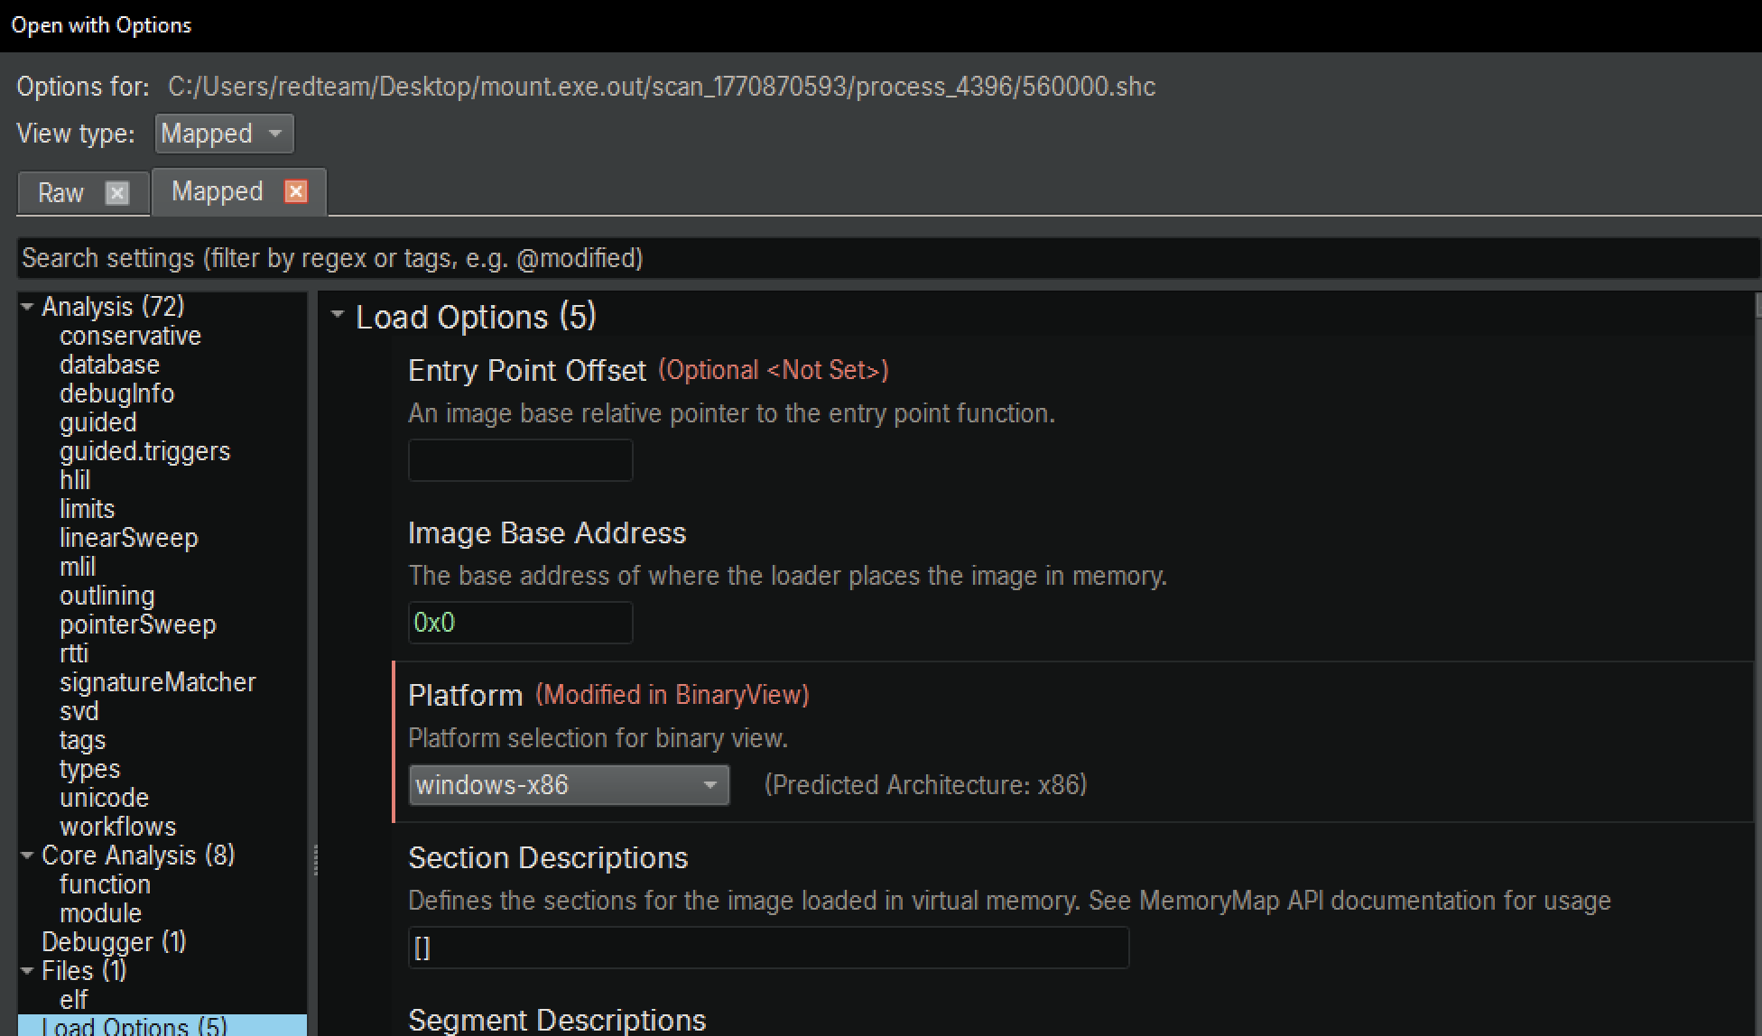Select the guided settings category
This screenshot has height=1036, width=1762.
point(97,422)
